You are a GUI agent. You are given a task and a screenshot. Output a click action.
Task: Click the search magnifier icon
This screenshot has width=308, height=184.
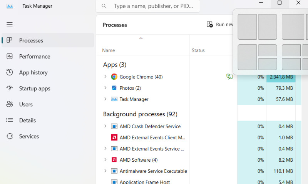coord(104,6)
